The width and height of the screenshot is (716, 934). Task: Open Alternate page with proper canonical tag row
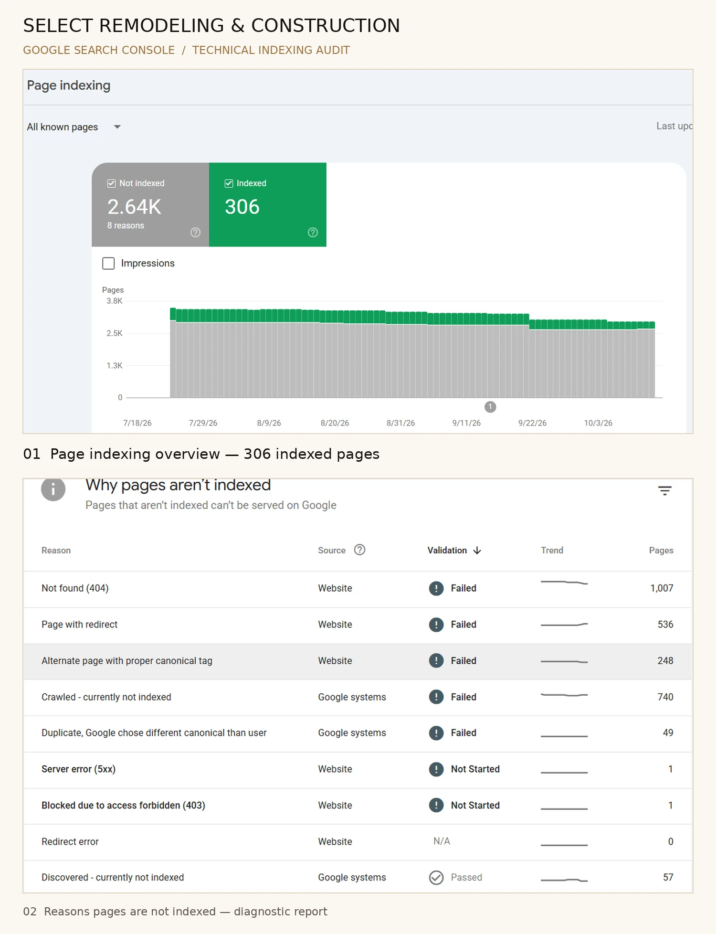click(x=358, y=662)
